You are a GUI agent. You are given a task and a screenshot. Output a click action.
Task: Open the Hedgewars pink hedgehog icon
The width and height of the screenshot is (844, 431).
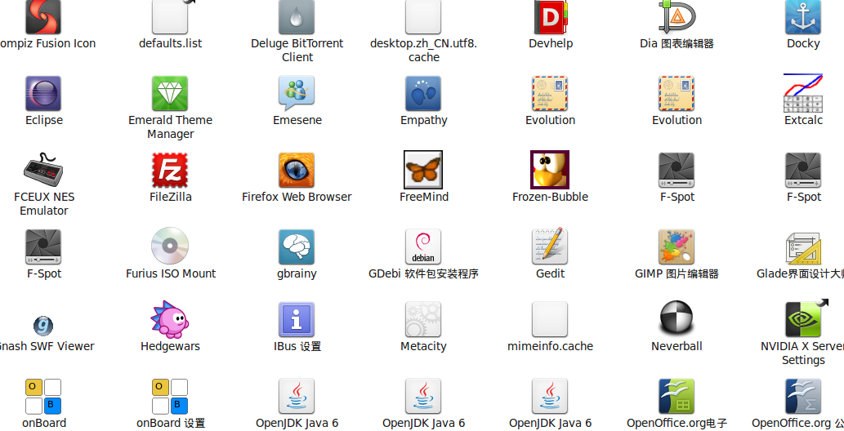click(x=170, y=320)
